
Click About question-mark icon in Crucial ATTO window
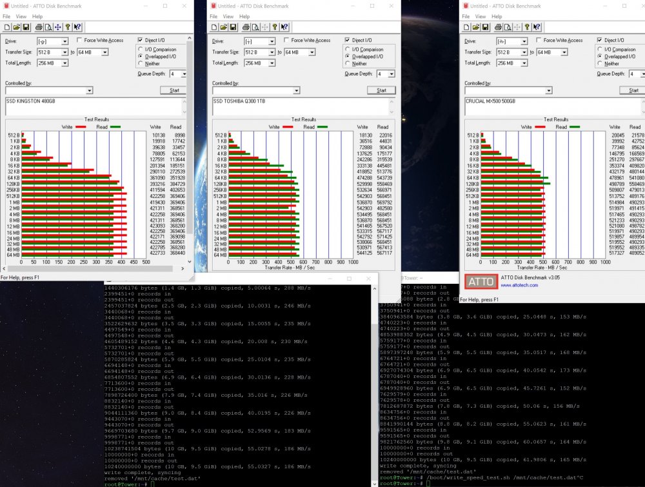pos(527,27)
